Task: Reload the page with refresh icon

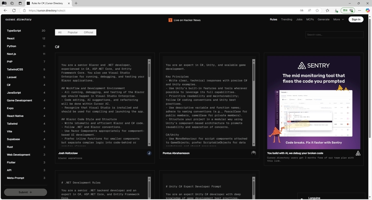Action: pos(14,10)
